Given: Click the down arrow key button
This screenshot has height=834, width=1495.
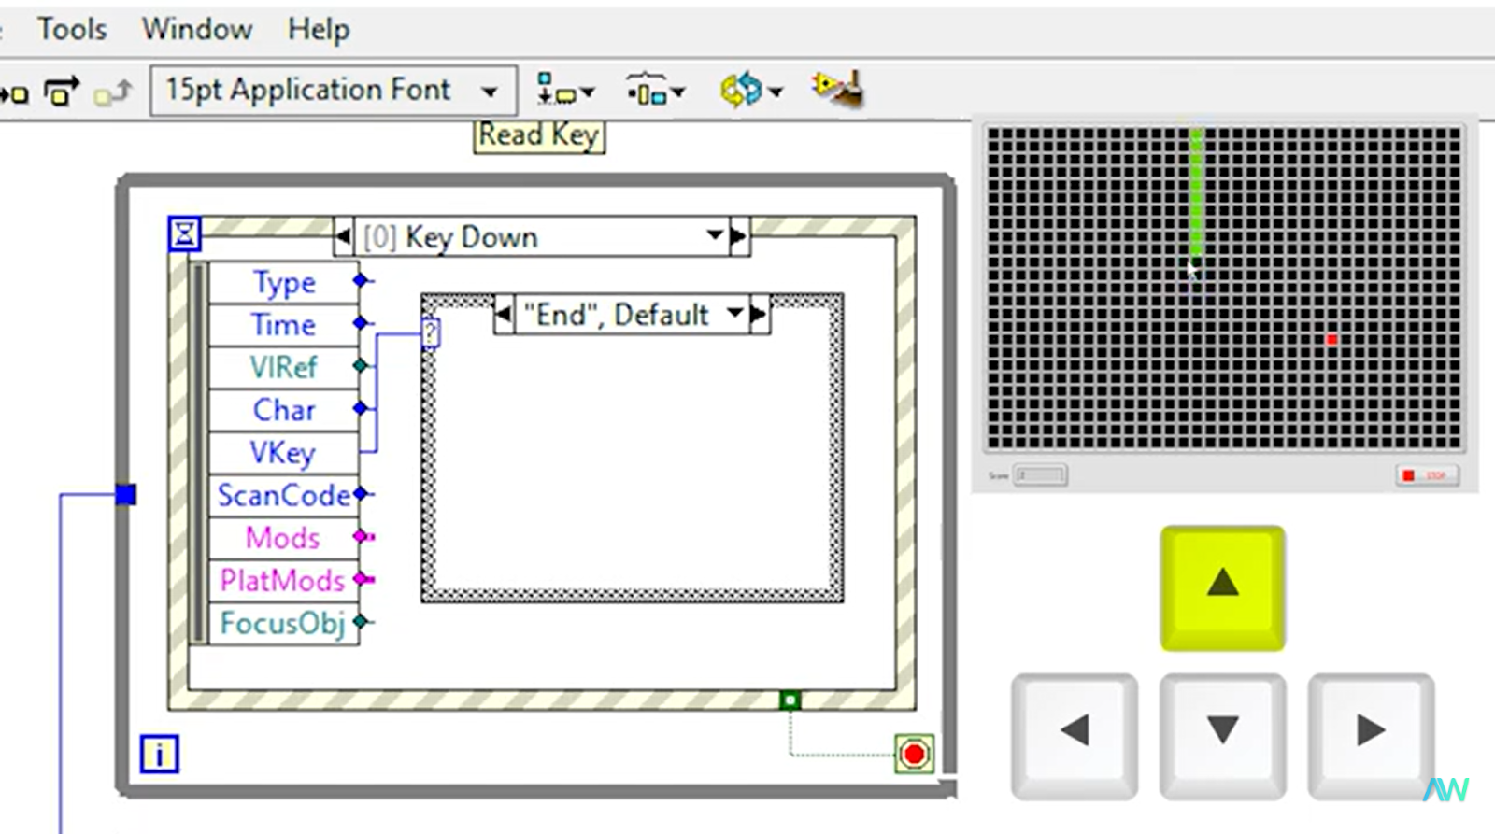Looking at the screenshot, I should 1222,735.
